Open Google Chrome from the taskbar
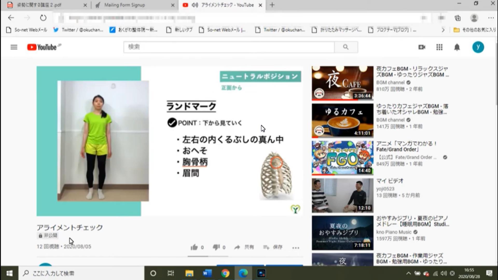The width and height of the screenshot is (498, 280). point(225,273)
